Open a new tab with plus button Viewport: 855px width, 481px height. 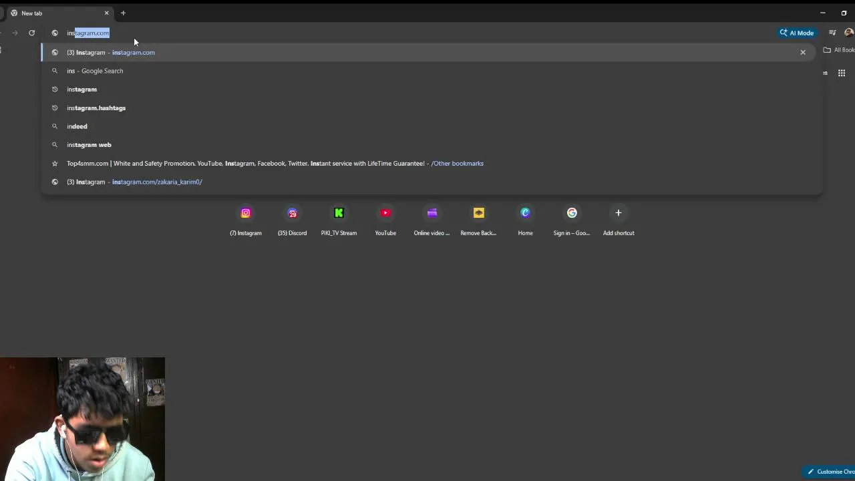[x=123, y=13]
